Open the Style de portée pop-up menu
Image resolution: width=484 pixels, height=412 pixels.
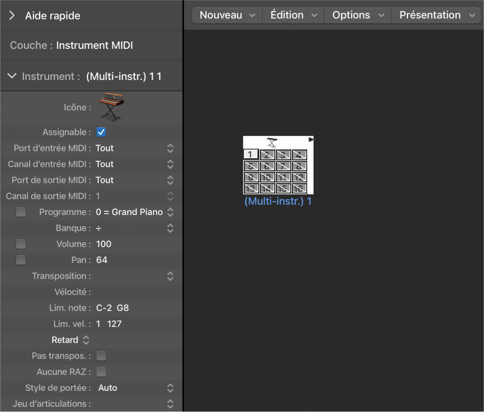135,388
